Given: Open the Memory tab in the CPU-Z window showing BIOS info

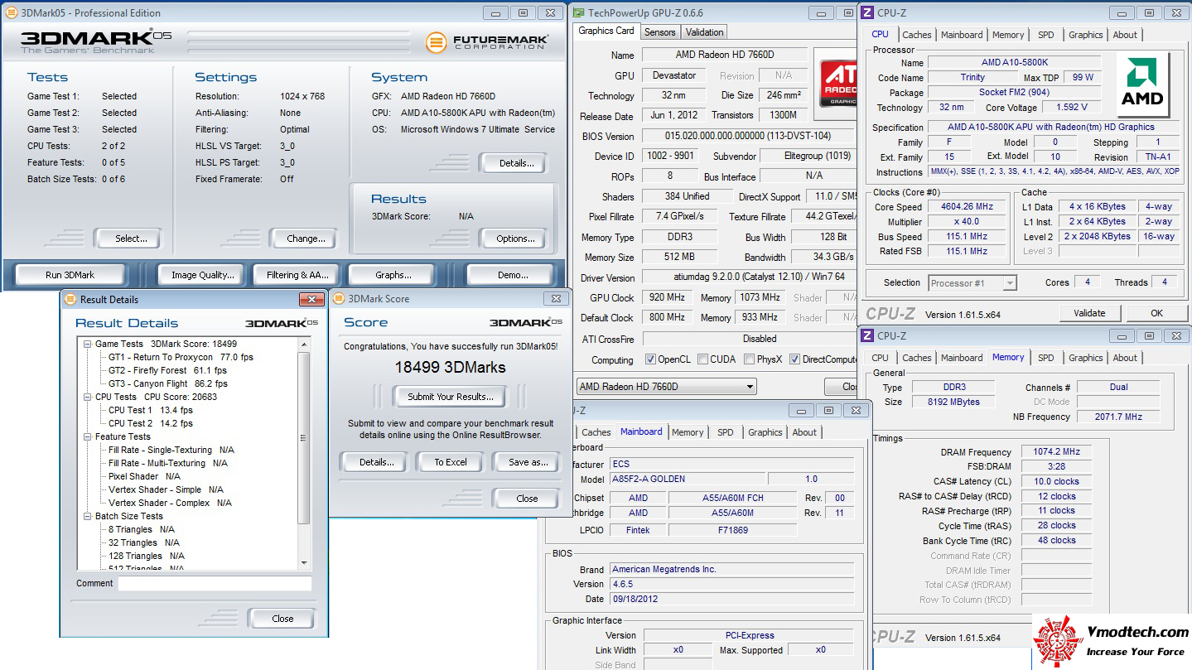Looking at the screenshot, I should point(688,432).
